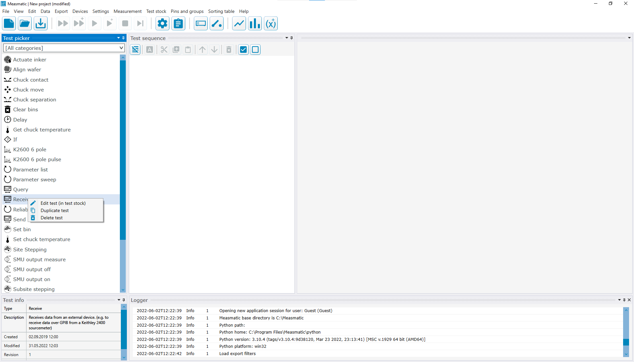This screenshot has height=362, width=634.
Task: Open project folder icon in toolbar
Action: pos(25,23)
